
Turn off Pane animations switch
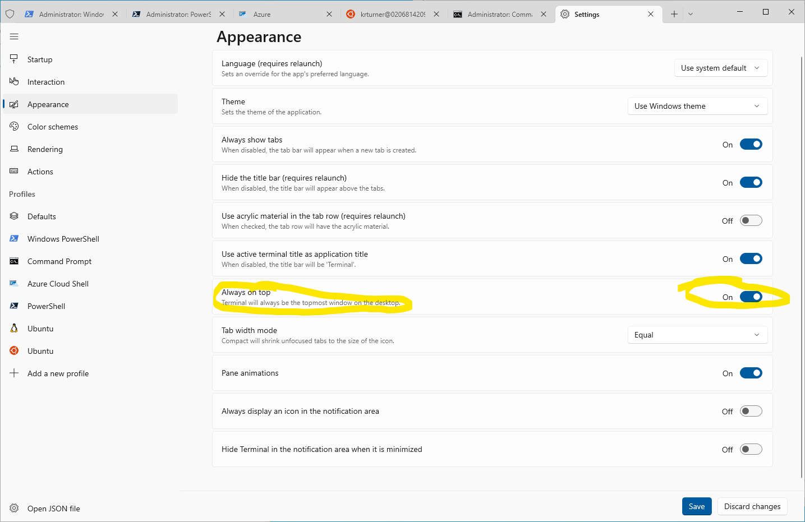click(x=751, y=373)
